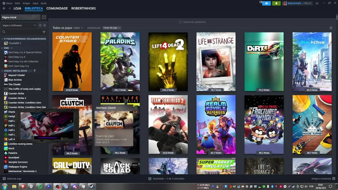Enter Big Picture mode via monitor icon
The image size is (338, 190).
click(x=317, y=3)
